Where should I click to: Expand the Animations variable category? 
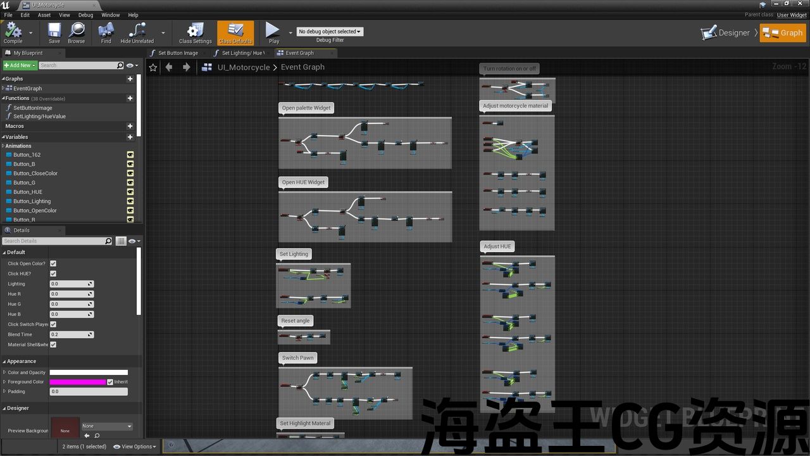pos(4,146)
